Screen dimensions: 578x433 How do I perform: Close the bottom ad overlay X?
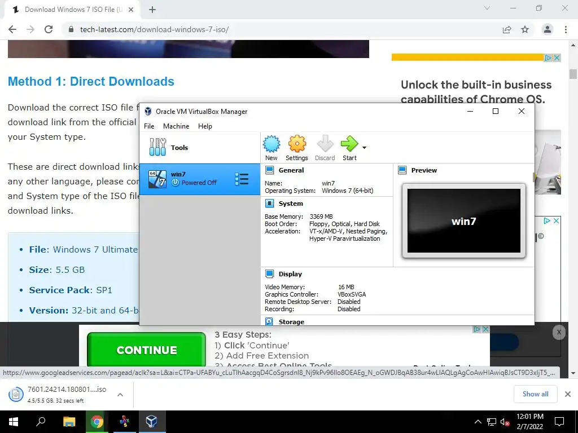(559, 332)
